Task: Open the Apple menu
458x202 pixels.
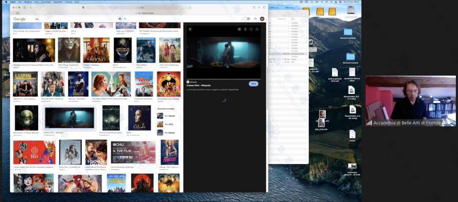Action: click(x=6, y=2)
